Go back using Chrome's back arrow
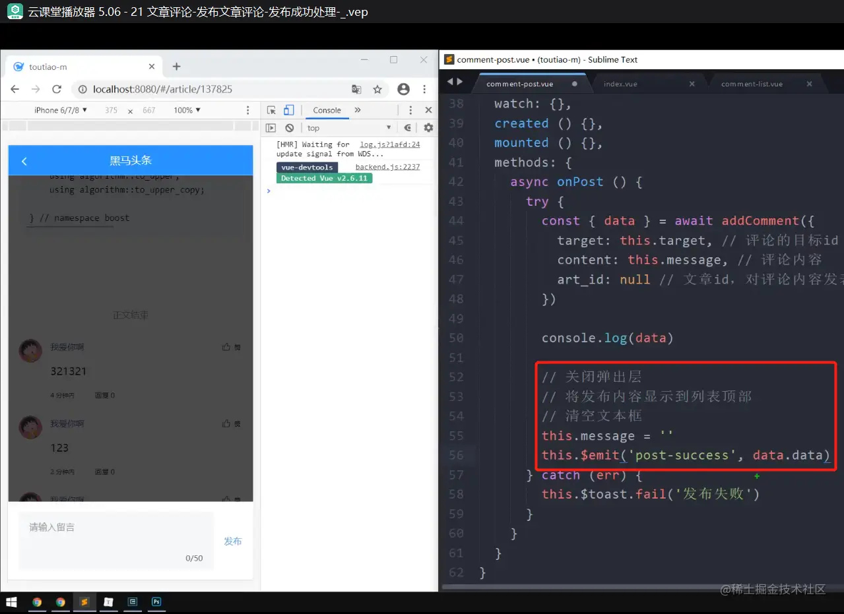The image size is (844, 614). click(x=15, y=89)
